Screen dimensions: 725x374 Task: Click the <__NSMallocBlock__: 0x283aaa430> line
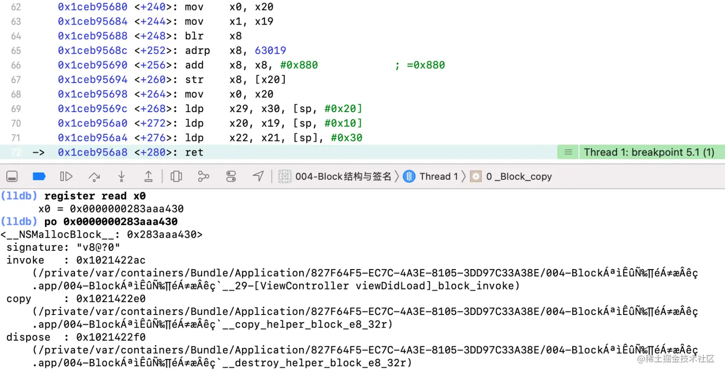pos(101,235)
